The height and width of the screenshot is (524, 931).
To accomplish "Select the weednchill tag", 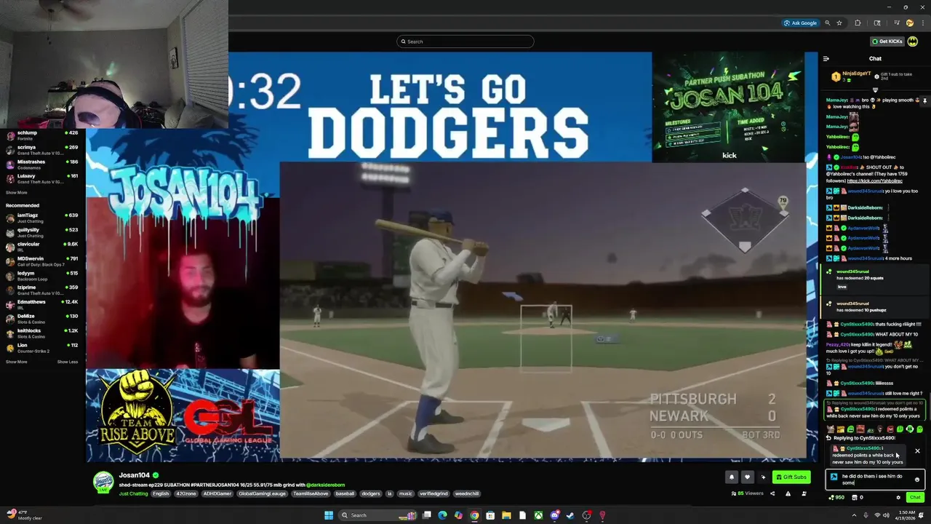I will pos(467,493).
